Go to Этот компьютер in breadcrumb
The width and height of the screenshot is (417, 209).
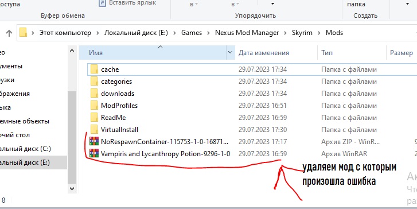tap(65, 33)
